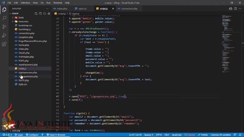Open the Terminal menu
This screenshot has width=244, height=137.
click(x=58, y=3)
